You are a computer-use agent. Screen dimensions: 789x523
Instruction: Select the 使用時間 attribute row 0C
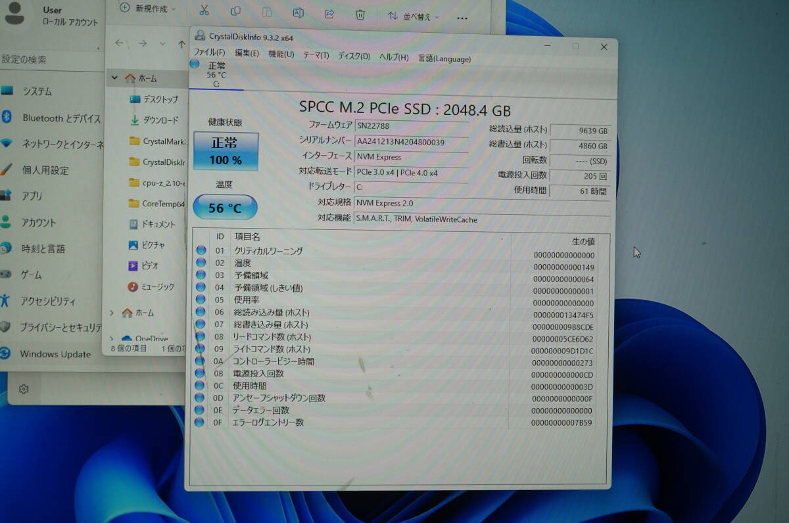pos(394,386)
